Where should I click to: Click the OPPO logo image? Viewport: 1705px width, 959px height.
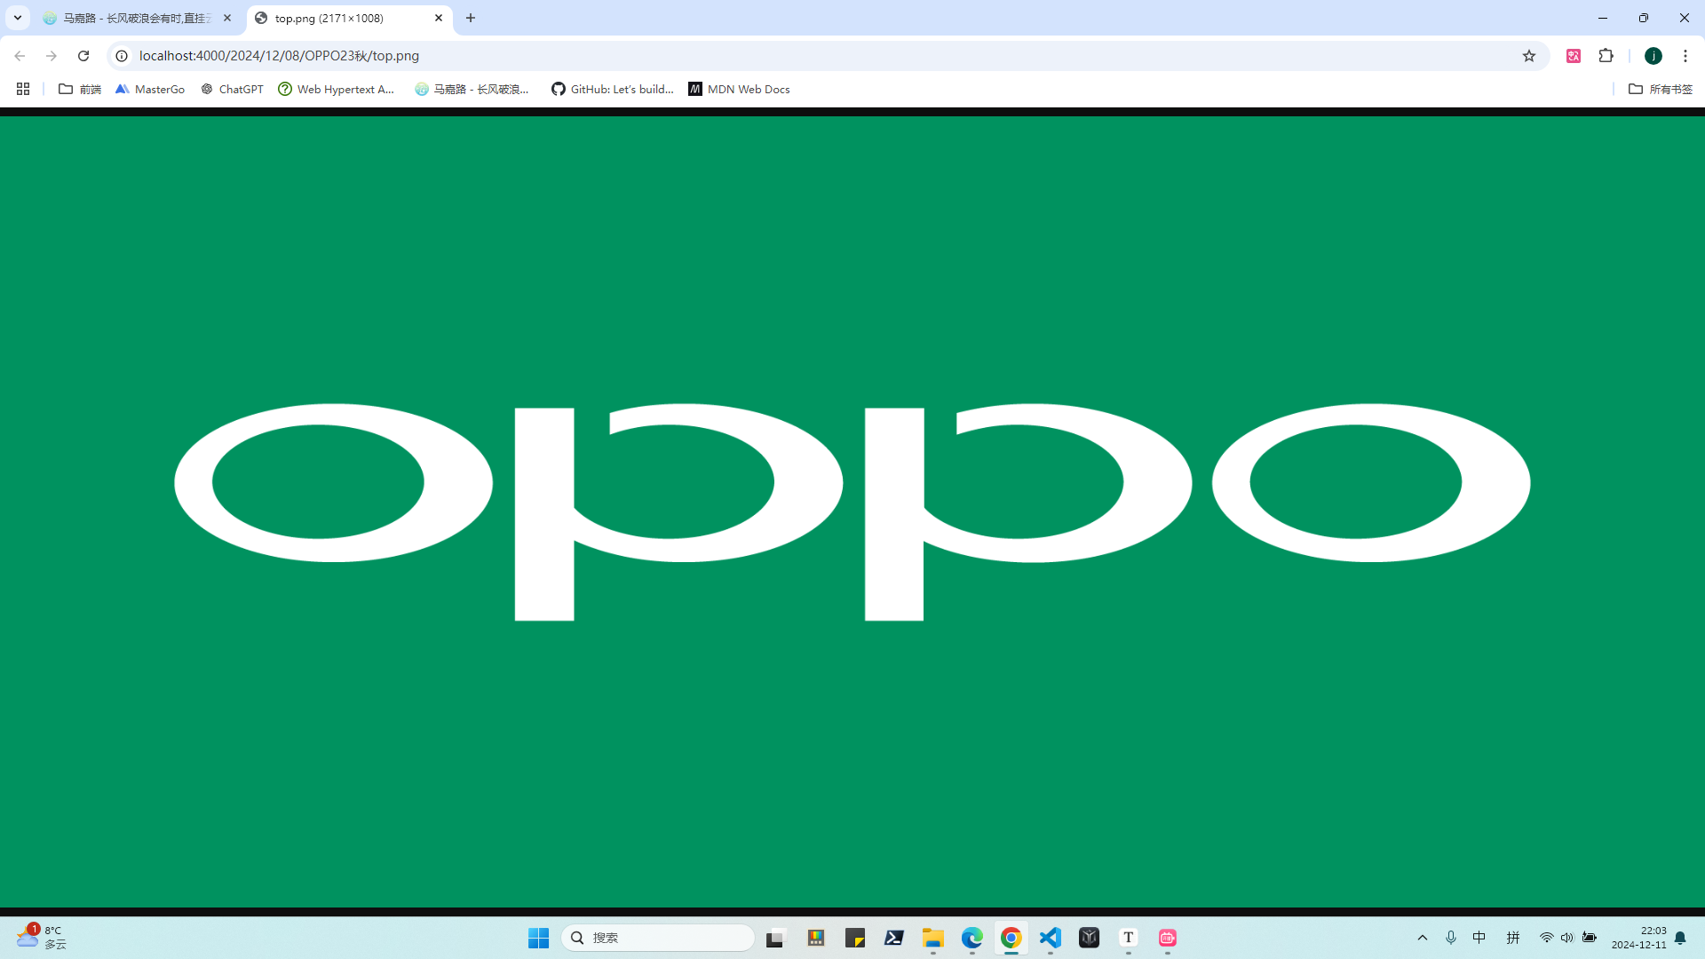pyautogui.click(x=852, y=511)
